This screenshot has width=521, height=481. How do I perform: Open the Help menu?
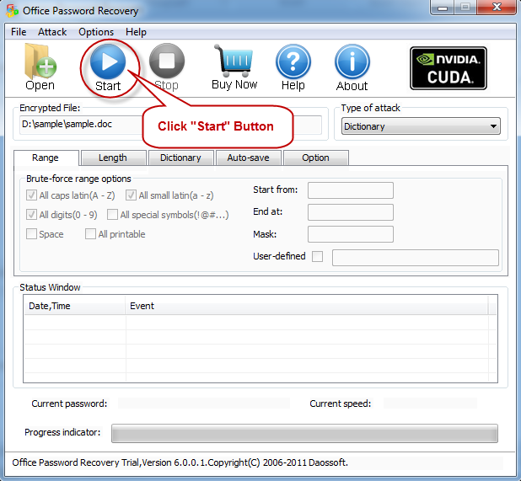click(x=136, y=32)
